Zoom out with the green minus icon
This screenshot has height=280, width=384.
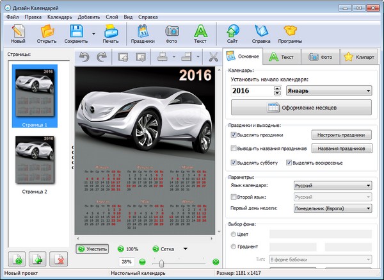point(142,262)
